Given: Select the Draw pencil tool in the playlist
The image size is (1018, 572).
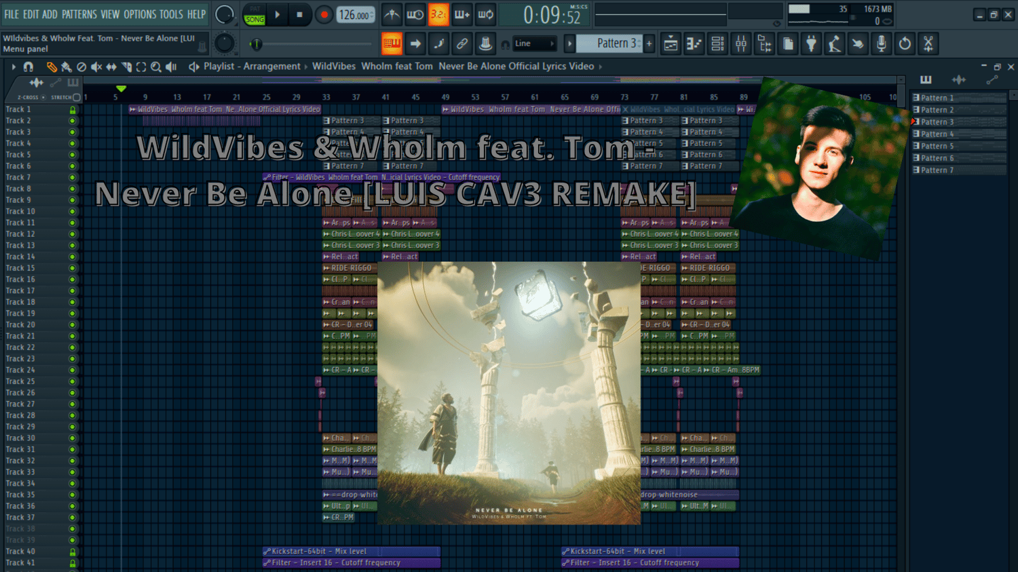Looking at the screenshot, I should [x=52, y=66].
